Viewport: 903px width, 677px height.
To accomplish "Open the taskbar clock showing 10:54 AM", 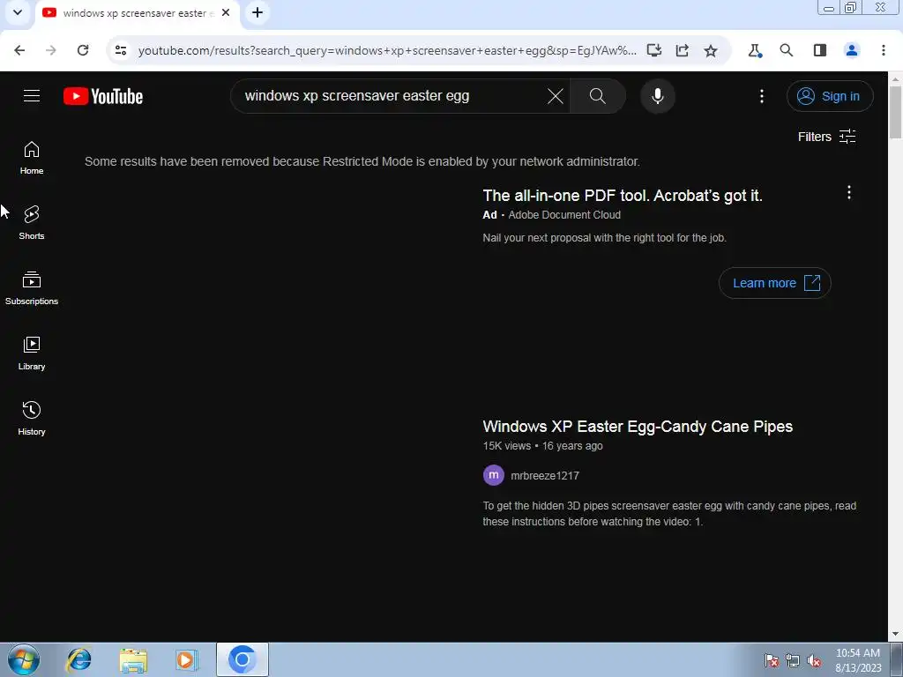I will tap(858, 660).
